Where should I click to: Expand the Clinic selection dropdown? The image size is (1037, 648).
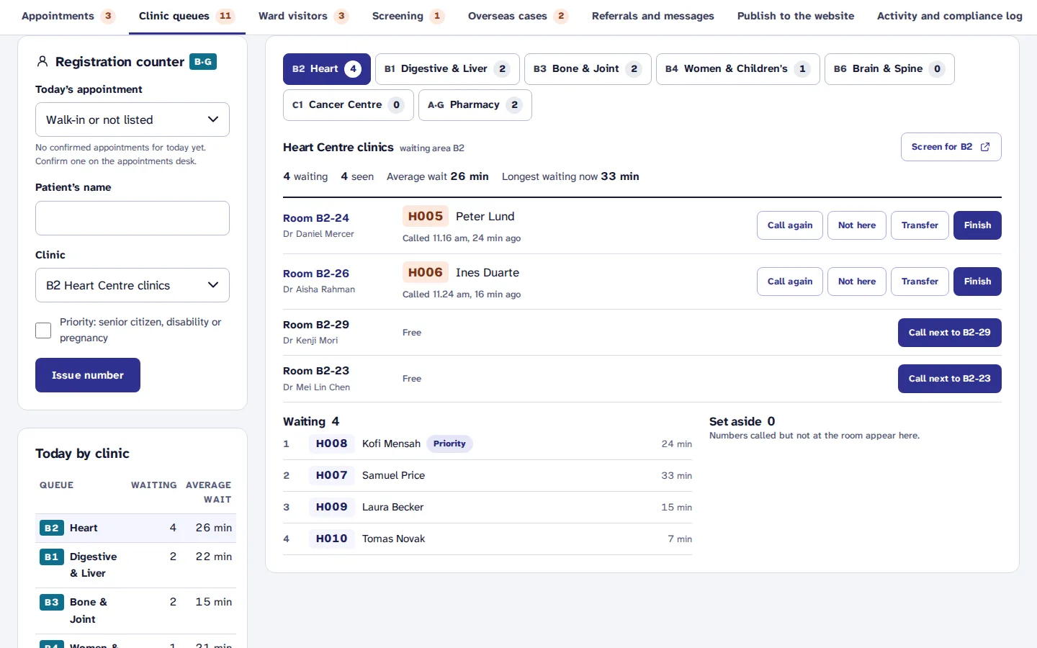click(x=133, y=285)
